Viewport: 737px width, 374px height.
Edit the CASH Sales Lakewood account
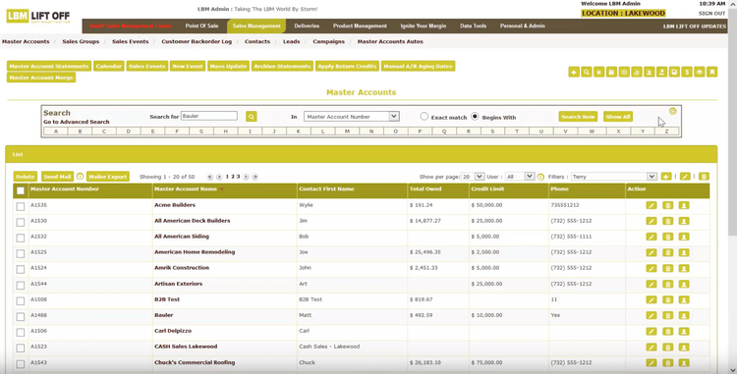651,347
